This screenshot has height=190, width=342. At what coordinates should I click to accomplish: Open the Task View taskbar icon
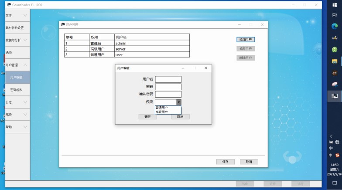[x=335, y=15]
